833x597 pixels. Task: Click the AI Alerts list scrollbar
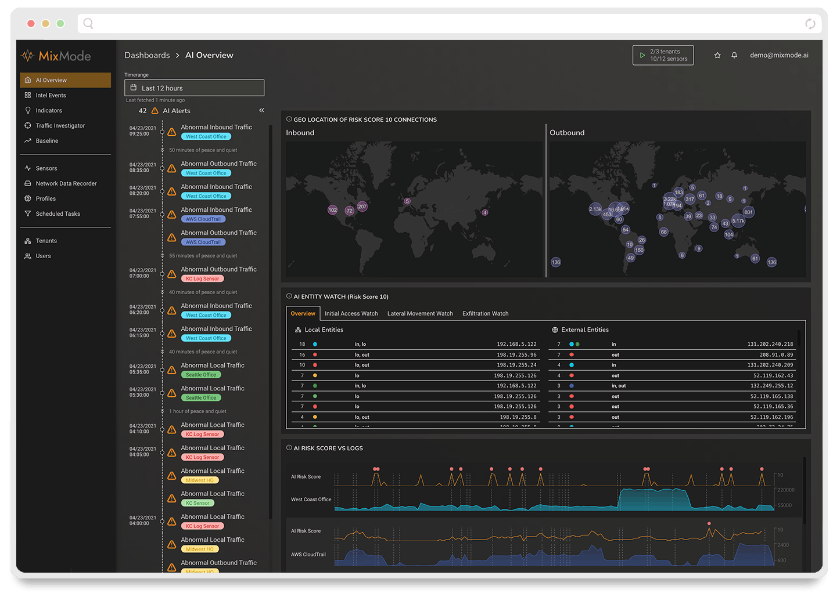click(270, 322)
